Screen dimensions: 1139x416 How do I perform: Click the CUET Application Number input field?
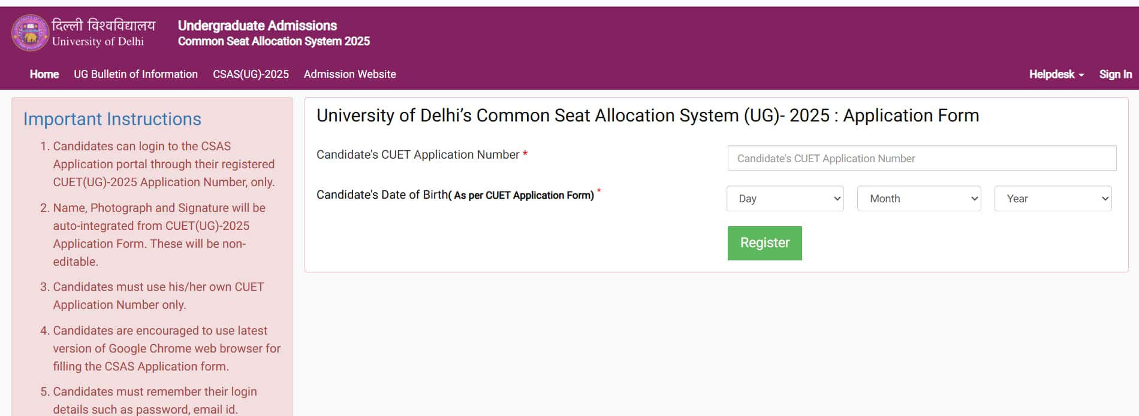point(921,158)
